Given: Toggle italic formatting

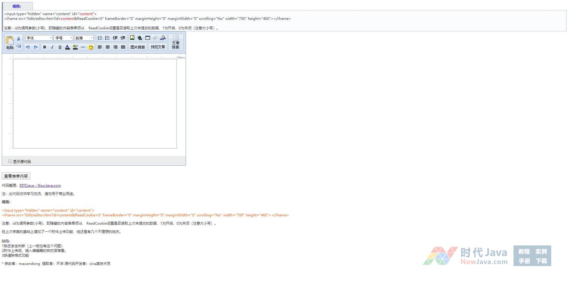Looking at the screenshot, I should pos(52,47).
